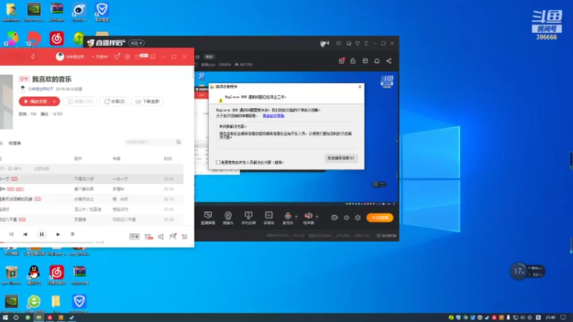
Task: Add all songs with plus on play button
Action: [55, 102]
